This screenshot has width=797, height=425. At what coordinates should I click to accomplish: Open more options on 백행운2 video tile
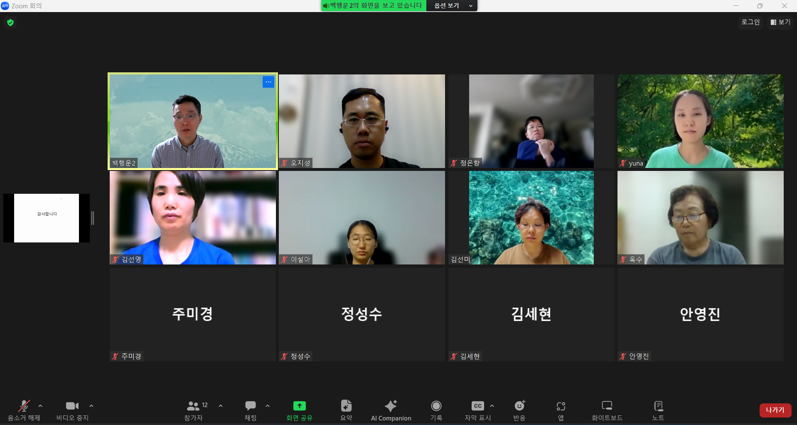(268, 82)
